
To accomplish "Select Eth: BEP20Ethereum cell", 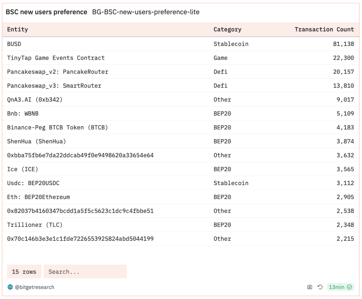I will pos(38,197).
